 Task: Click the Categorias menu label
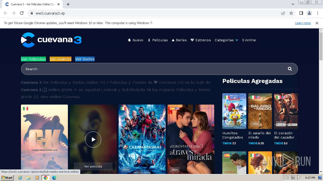[x=224, y=40]
